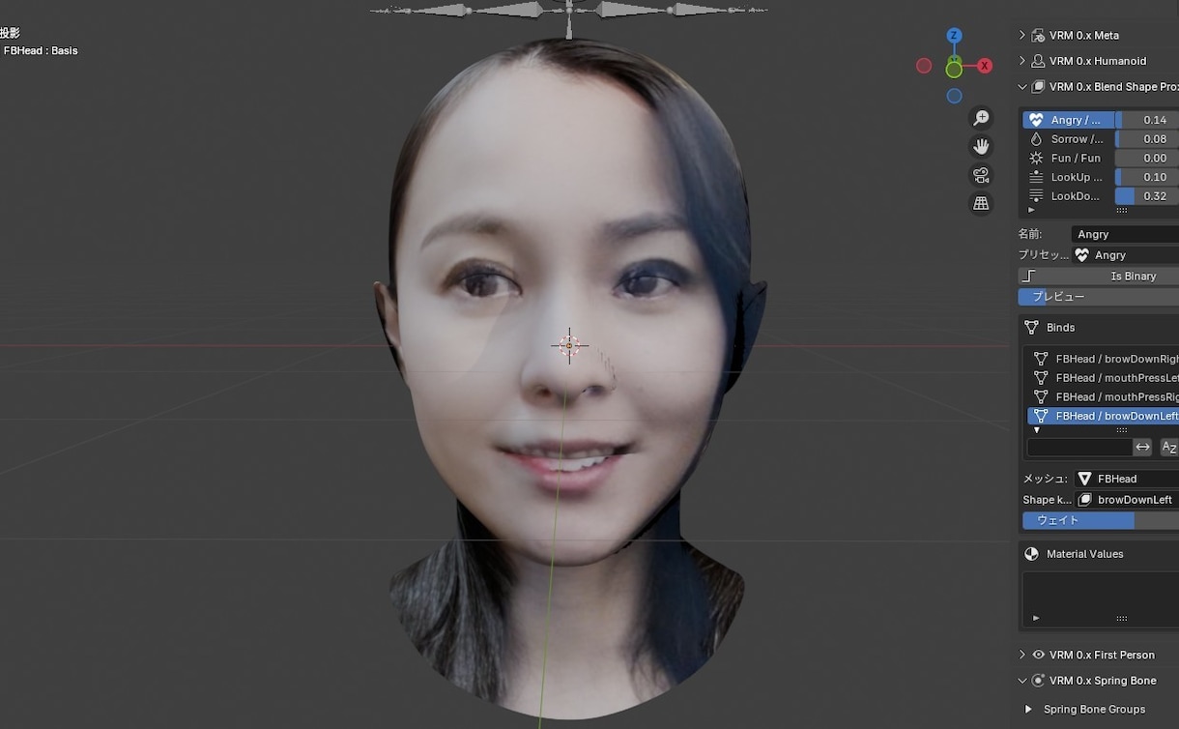Open the プリセット Angry preset dropdown

click(1125, 255)
